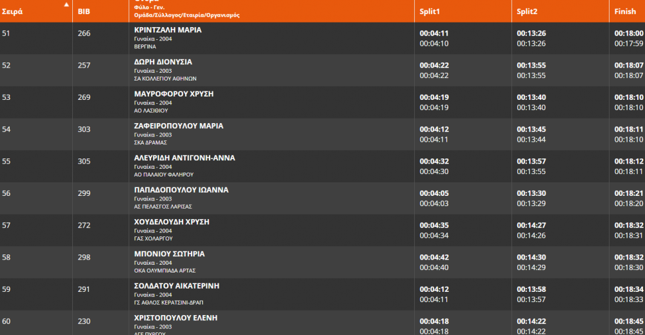Select athlete ΑΛΕΥΡΙΔΗ ΑΝΤΙΓΟΝΗ-ΑΝΝΑ
The image size is (645, 335).
(x=184, y=158)
